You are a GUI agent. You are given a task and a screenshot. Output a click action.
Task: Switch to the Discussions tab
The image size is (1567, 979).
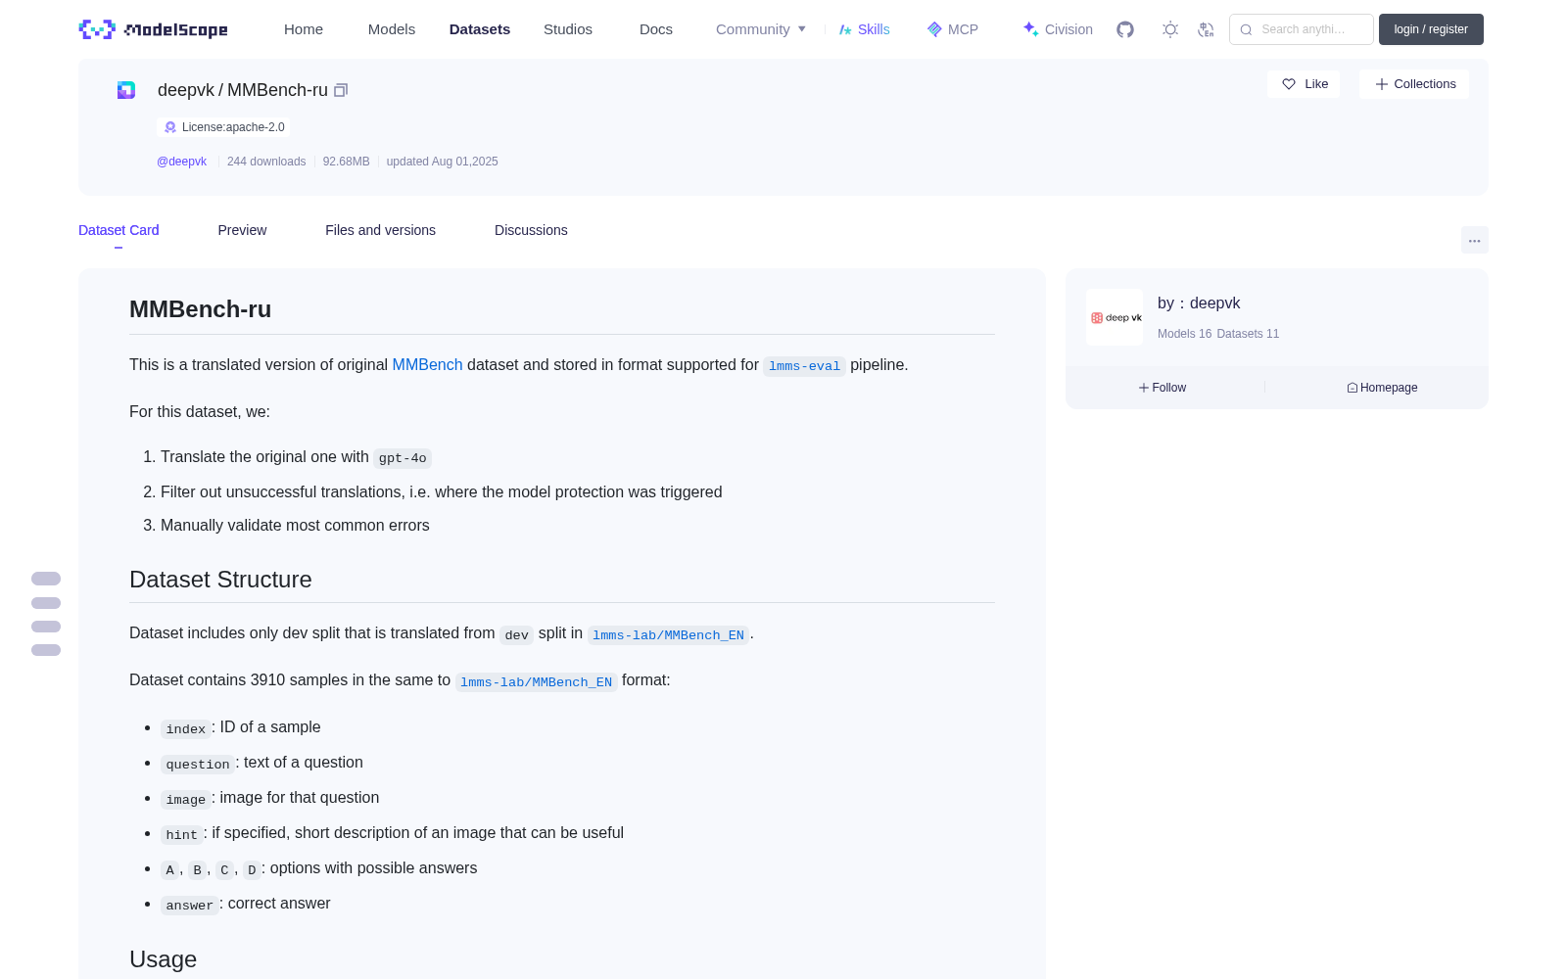(531, 230)
